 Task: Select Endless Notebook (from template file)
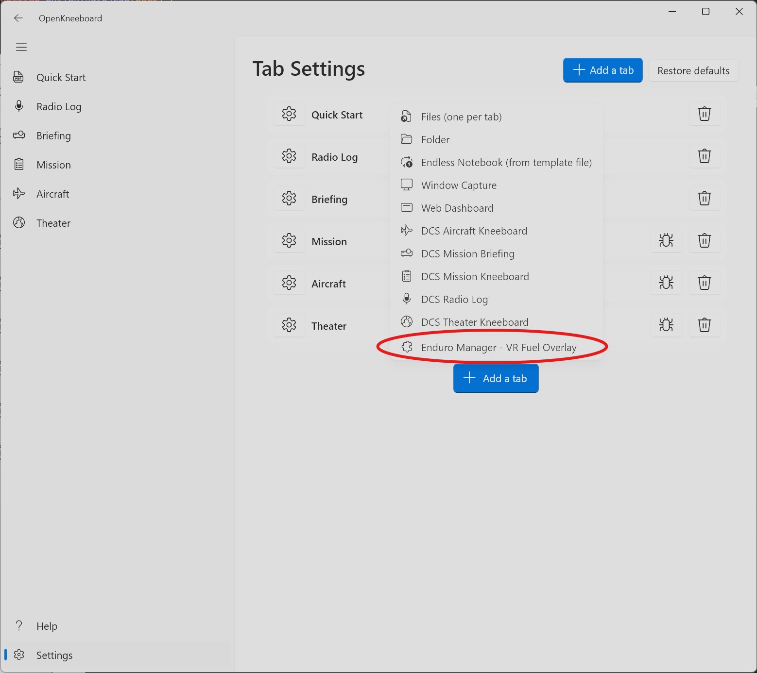pyautogui.click(x=496, y=163)
